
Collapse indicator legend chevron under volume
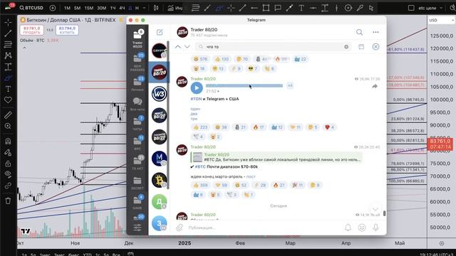click(24, 48)
